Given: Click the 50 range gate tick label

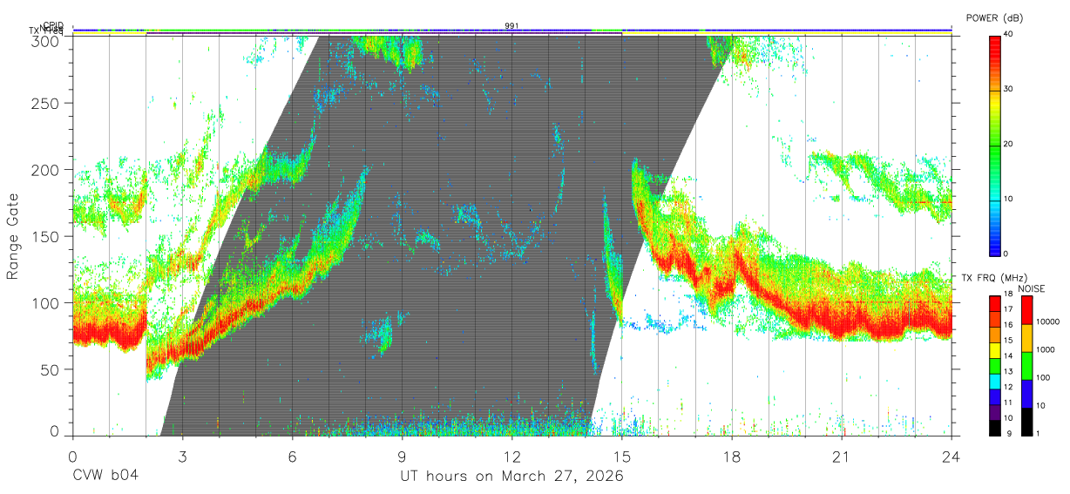Looking at the screenshot, I should click(x=51, y=369).
